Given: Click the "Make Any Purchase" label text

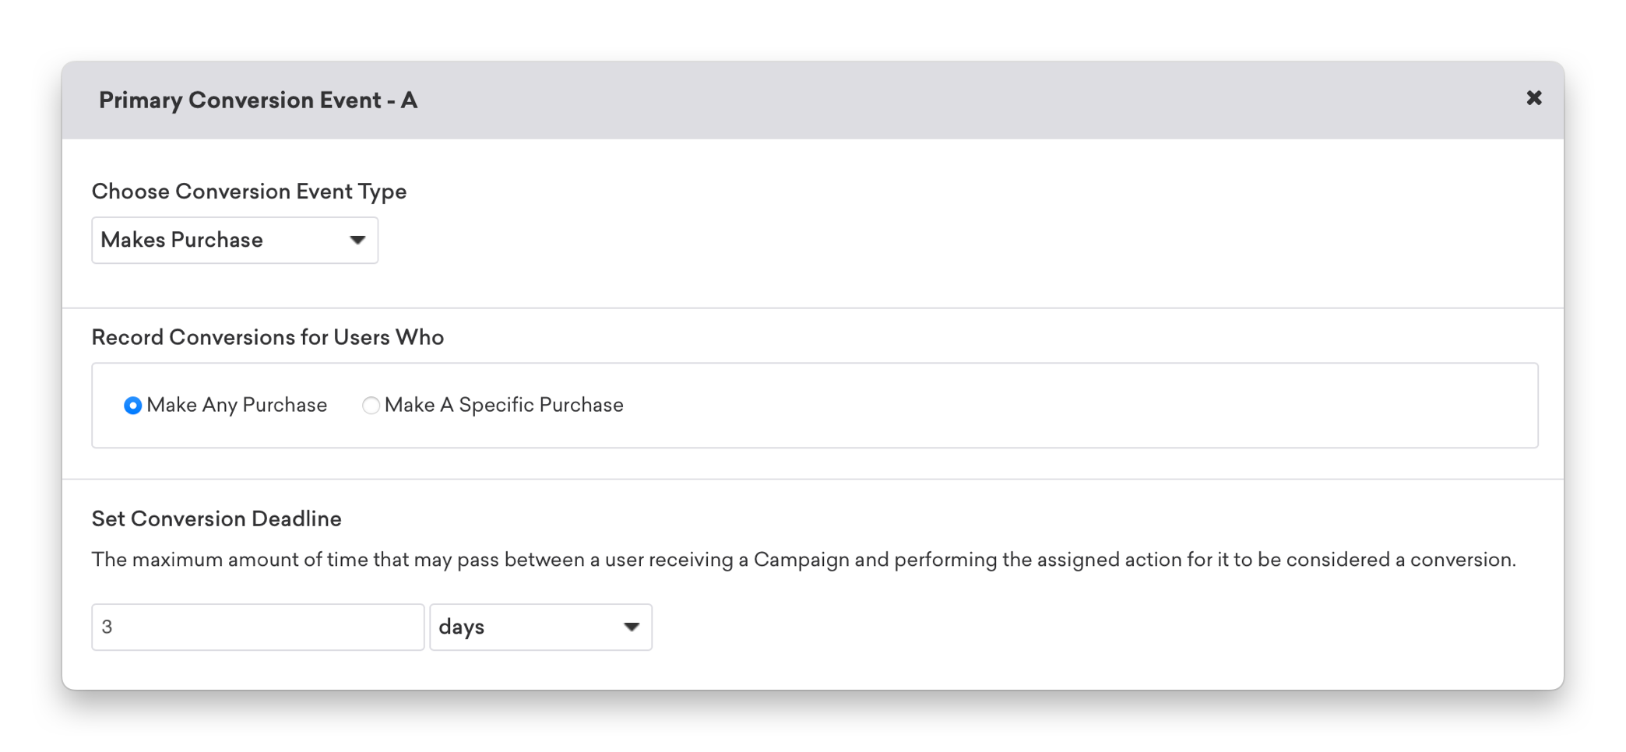Looking at the screenshot, I should pos(237,405).
